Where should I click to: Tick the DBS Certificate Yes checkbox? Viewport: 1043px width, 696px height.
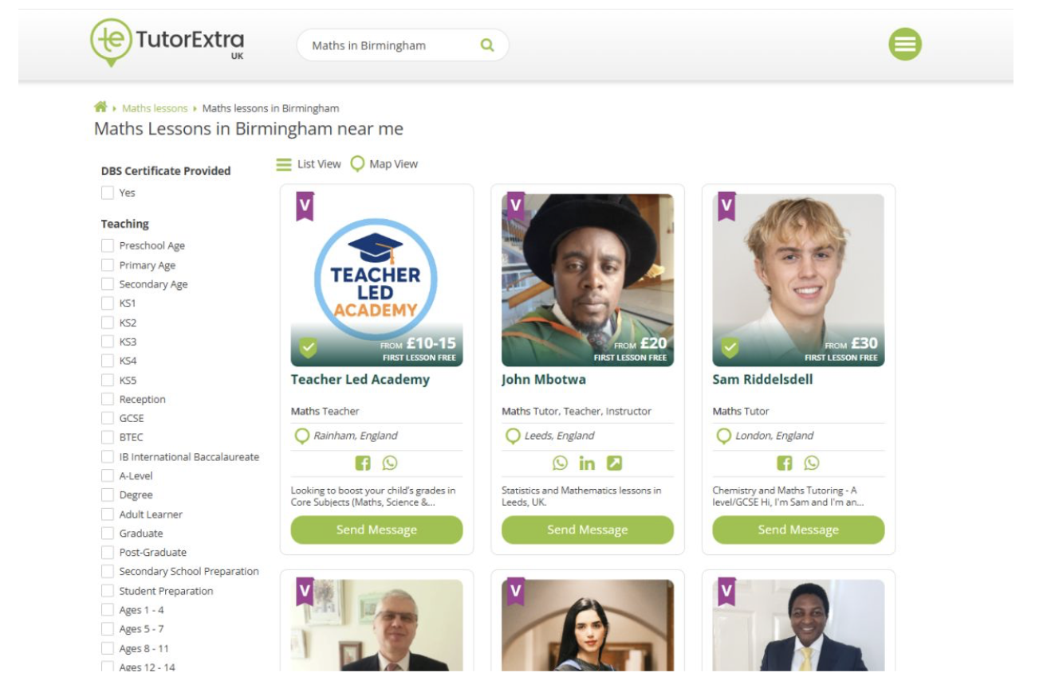[108, 193]
